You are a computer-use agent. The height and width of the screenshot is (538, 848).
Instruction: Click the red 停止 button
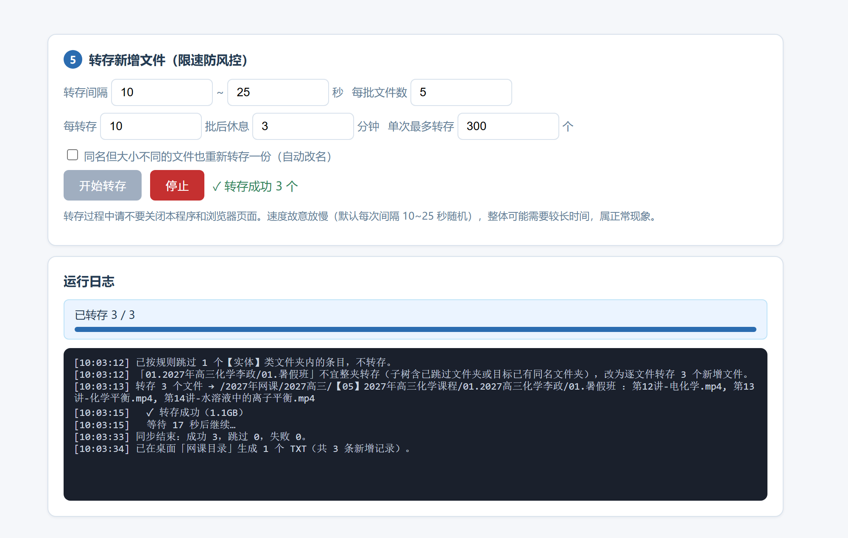177,185
